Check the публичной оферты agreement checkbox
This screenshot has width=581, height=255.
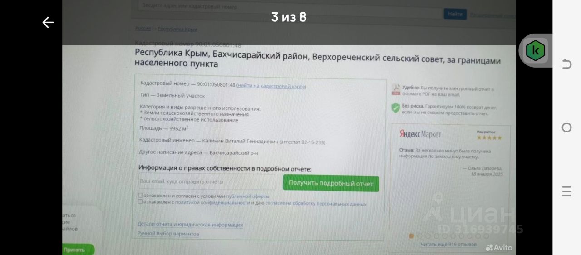(x=140, y=196)
